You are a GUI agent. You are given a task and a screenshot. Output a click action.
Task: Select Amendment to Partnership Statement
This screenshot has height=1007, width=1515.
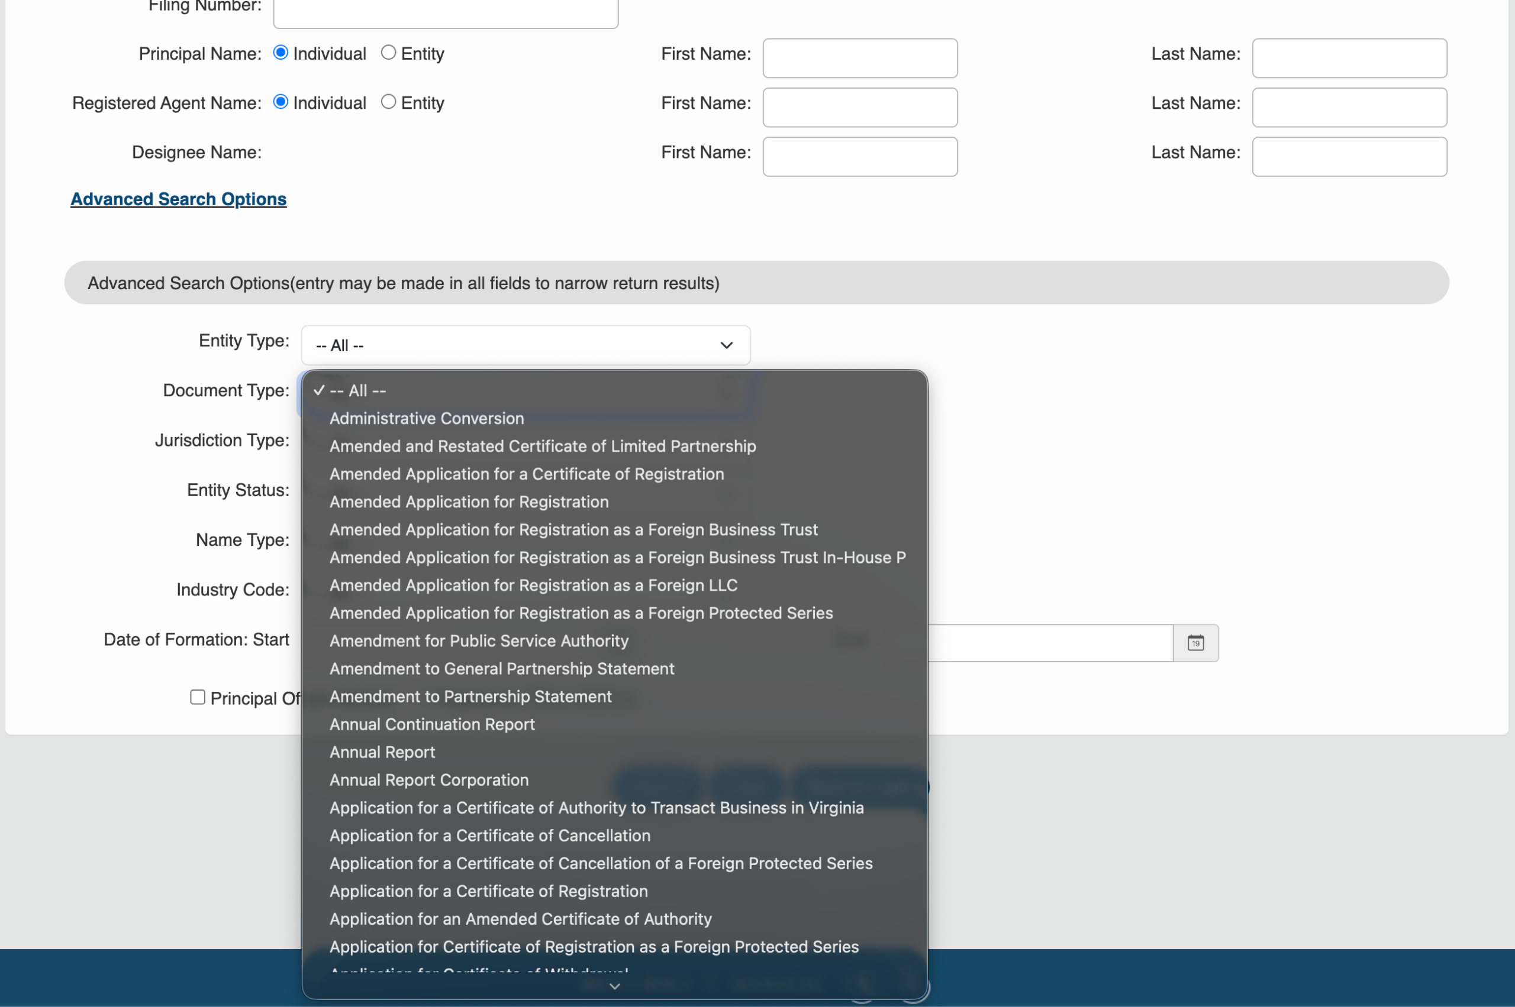tap(614, 696)
